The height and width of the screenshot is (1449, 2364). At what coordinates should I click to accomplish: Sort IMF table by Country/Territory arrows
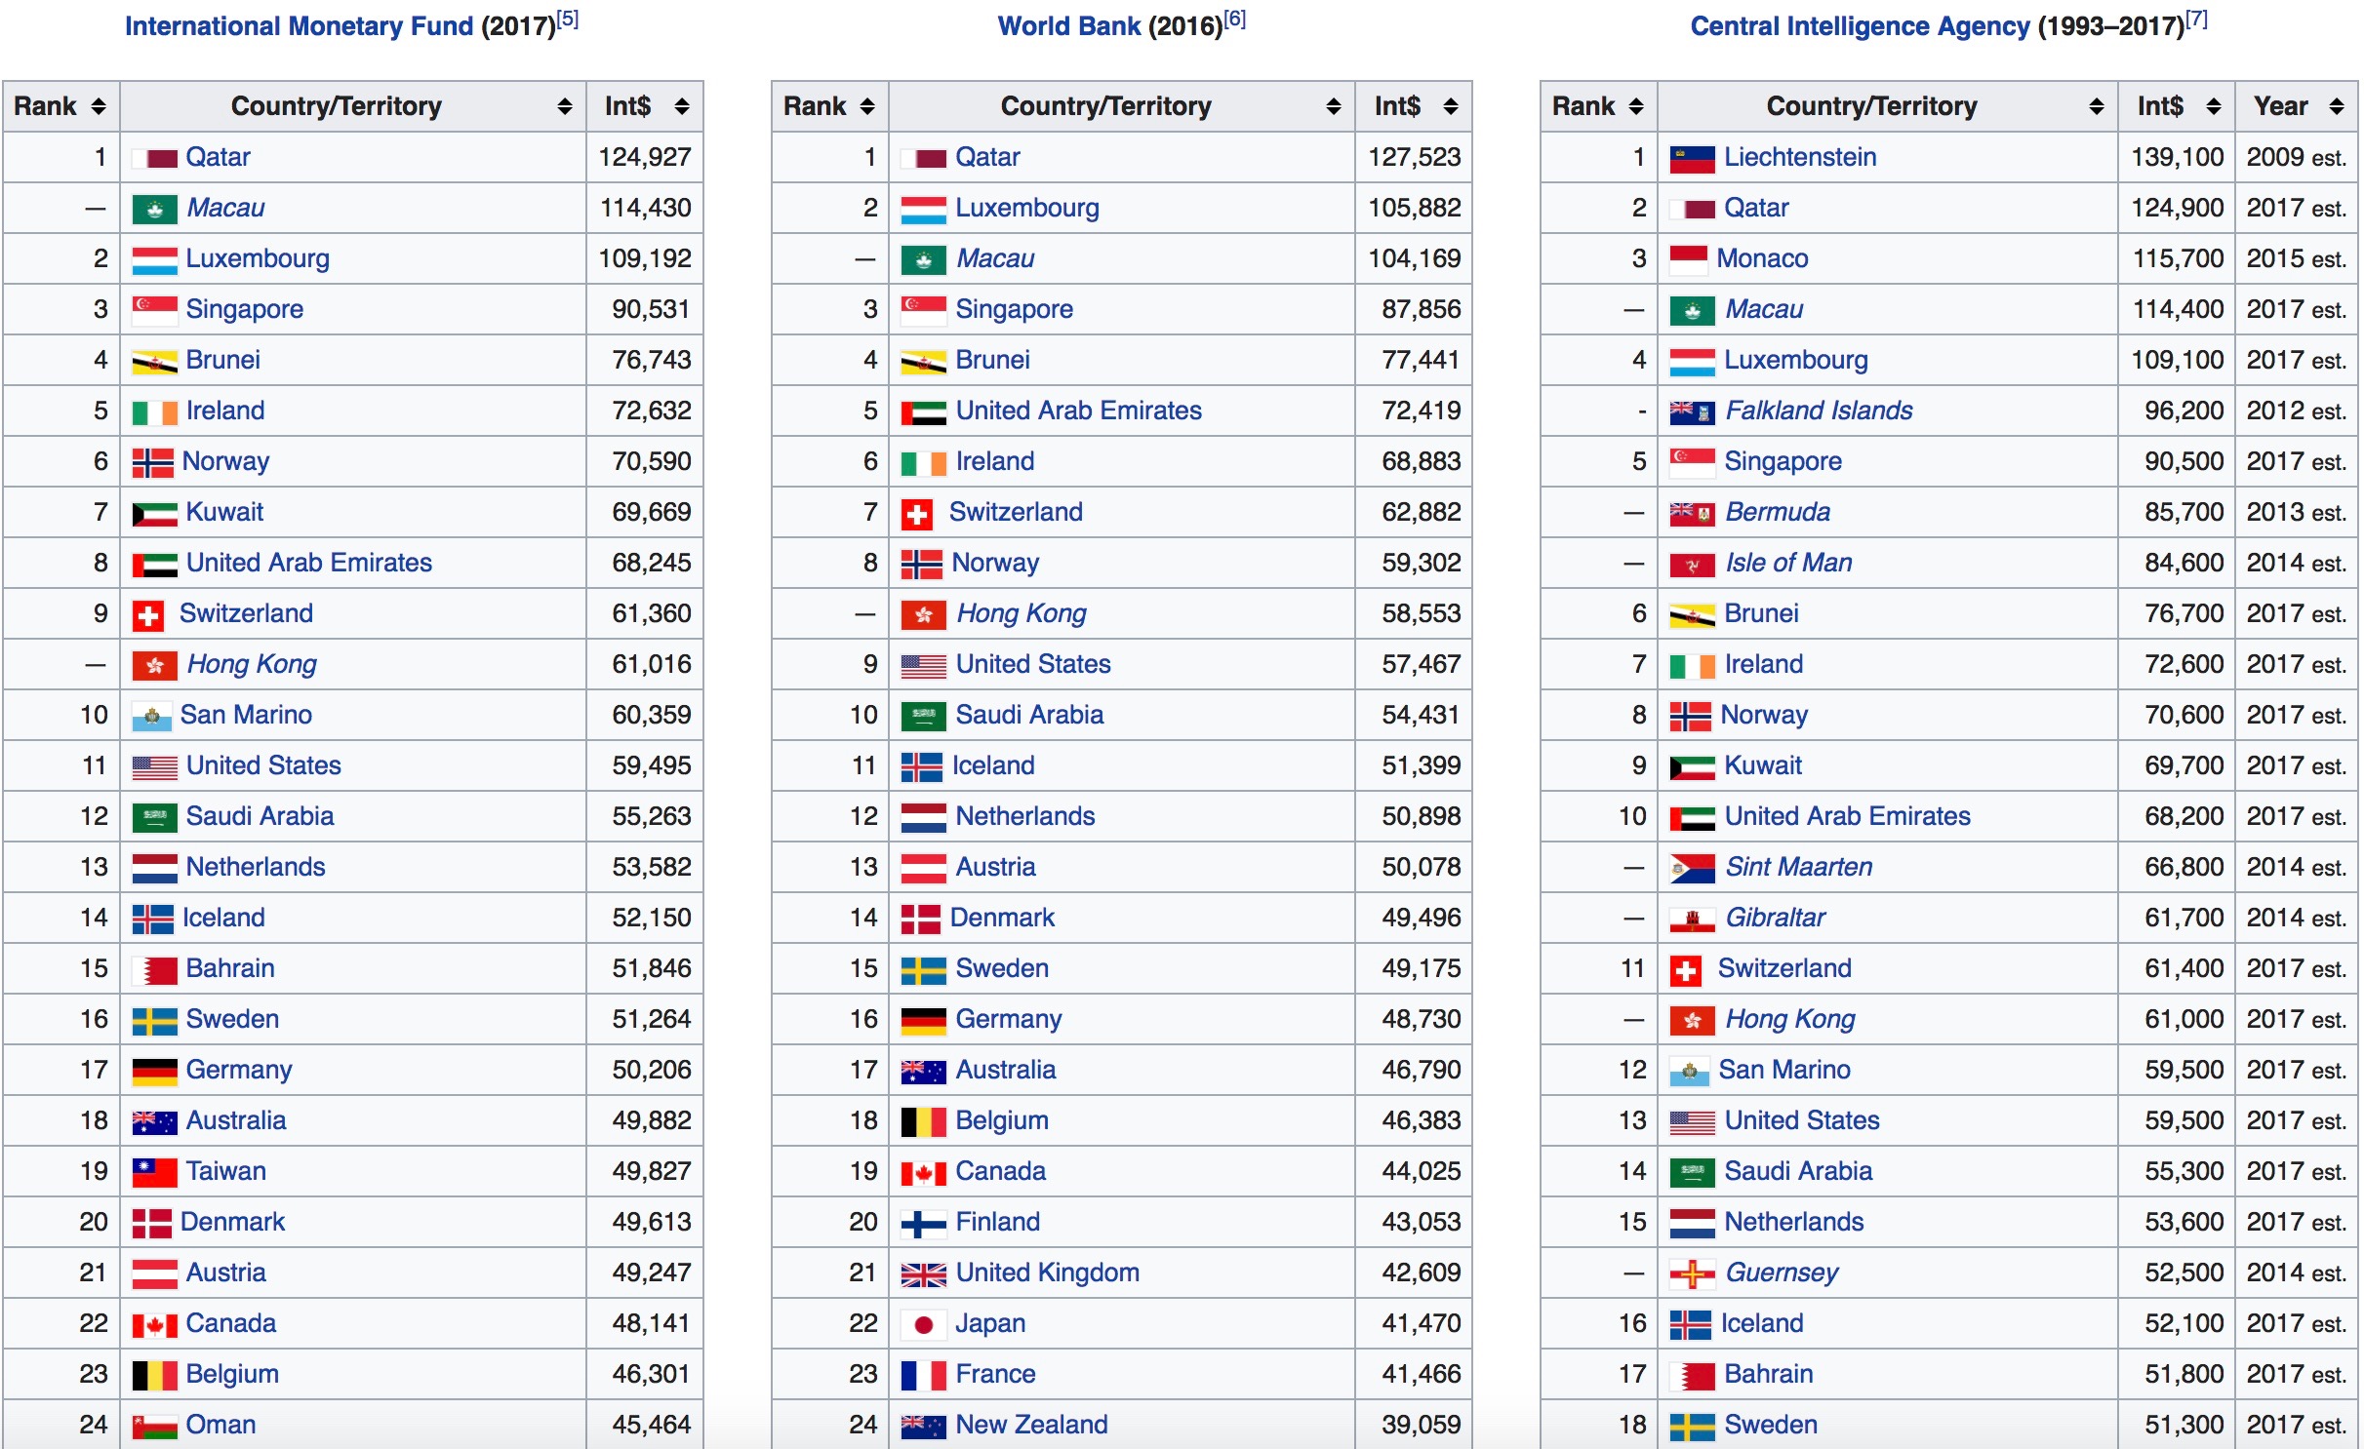(565, 106)
